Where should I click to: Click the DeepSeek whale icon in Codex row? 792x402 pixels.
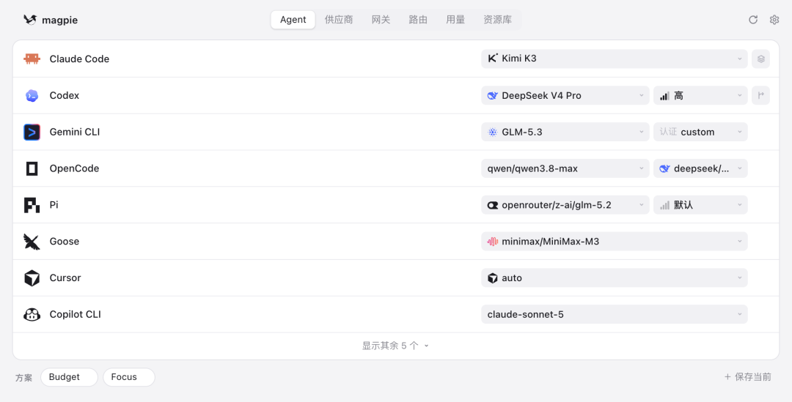(493, 95)
